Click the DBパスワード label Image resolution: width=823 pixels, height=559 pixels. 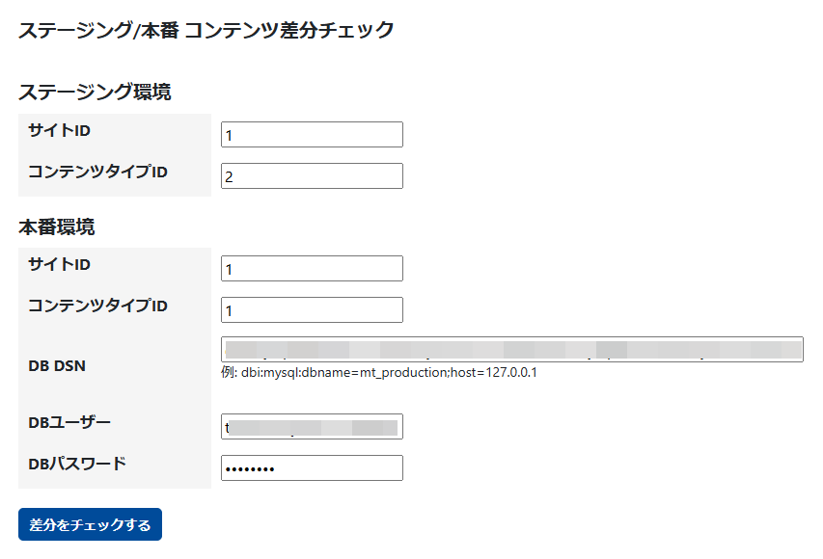(x=77, y=464)
